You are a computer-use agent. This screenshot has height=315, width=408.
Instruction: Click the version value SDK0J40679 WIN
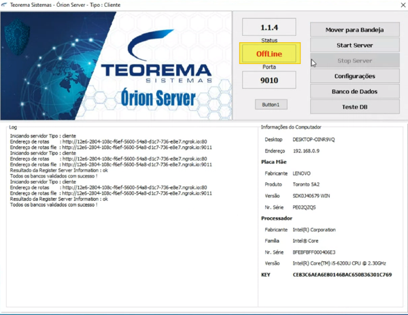(x=311, y=196)
